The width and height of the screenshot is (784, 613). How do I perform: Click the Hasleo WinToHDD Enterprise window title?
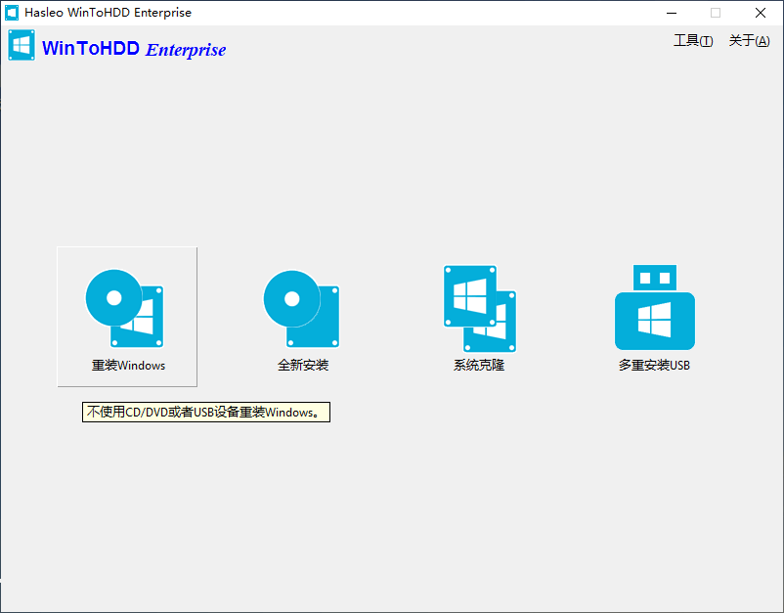point(108,13)
